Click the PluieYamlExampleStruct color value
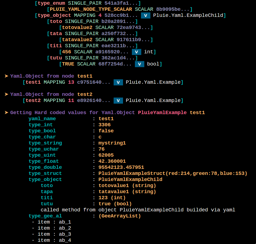 pyautogui.click(x=173, y=174)
